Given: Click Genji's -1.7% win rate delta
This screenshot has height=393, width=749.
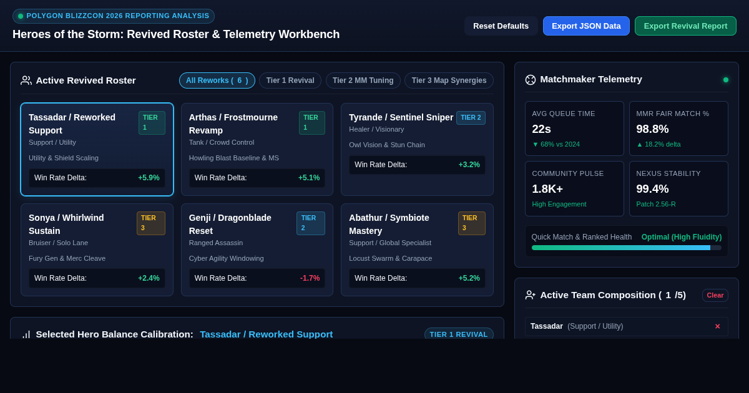Looking at the screenshot, I should coord(310,278).
